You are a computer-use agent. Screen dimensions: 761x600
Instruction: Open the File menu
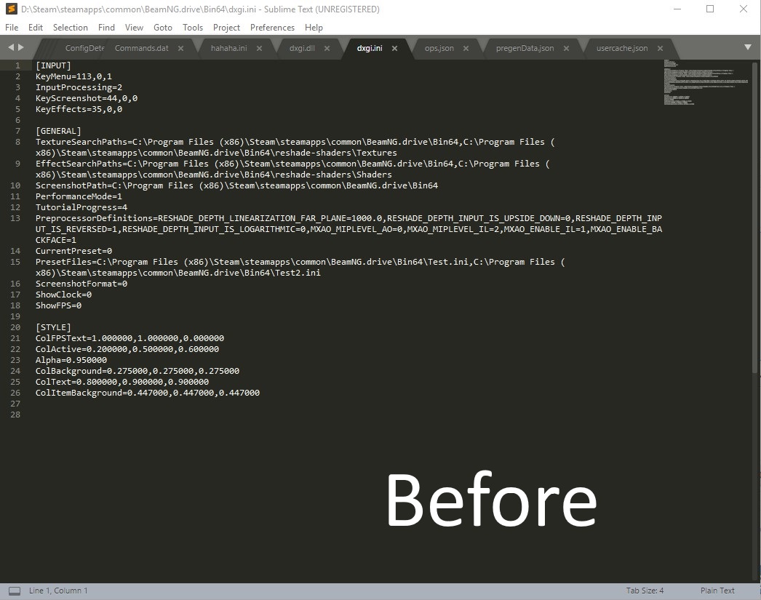tap(12, 28)
